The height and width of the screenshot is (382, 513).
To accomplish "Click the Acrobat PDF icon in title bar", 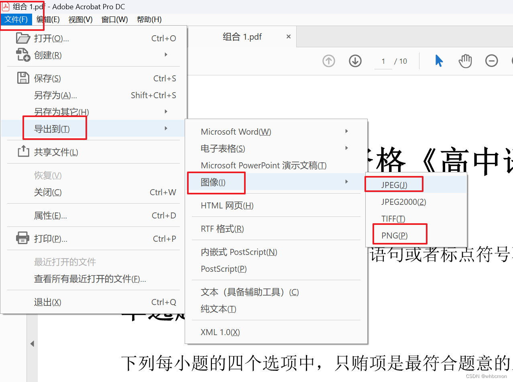I will point(6,6).
